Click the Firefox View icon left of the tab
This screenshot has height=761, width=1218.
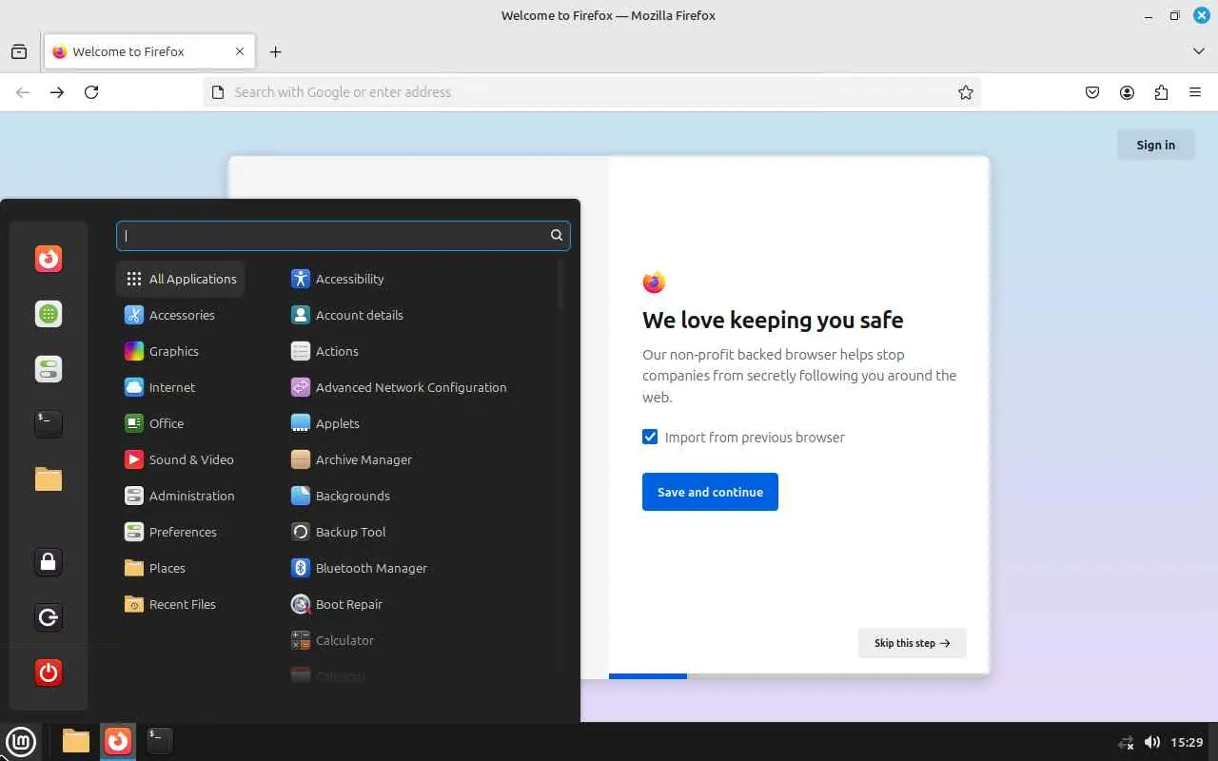coord(19,51)
